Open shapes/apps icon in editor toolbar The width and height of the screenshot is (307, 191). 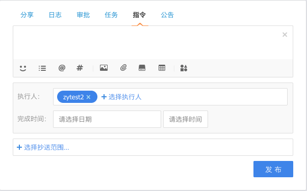[184, 68]
